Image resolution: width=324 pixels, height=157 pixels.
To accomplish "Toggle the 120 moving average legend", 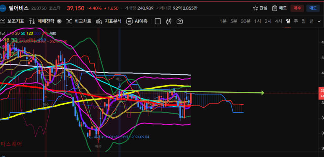I will pos(29,33).
